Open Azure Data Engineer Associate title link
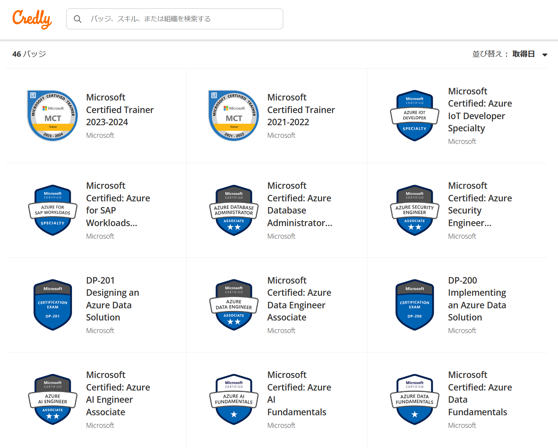Screen dimensions: 558x448 (299, 299)
